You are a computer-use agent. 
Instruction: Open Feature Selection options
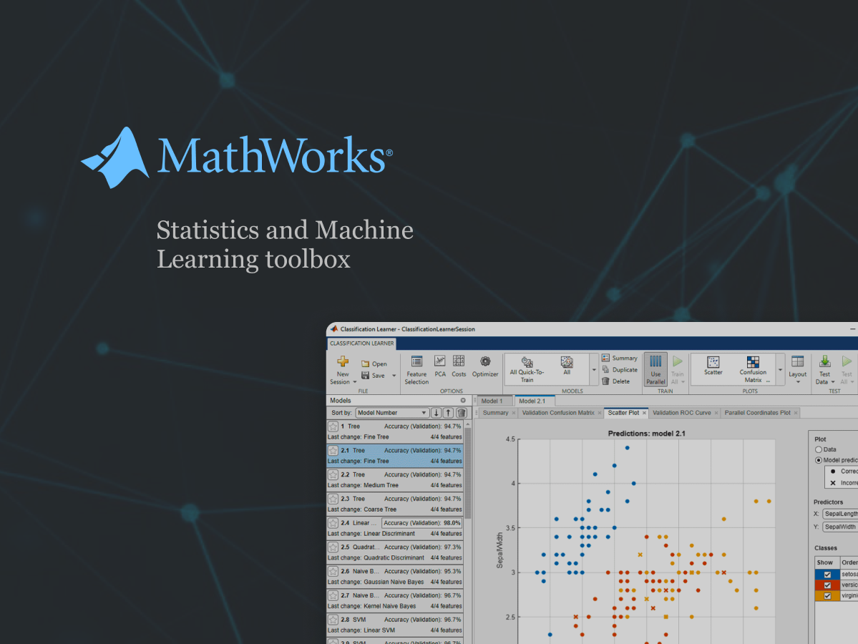[x=416, y=371]
